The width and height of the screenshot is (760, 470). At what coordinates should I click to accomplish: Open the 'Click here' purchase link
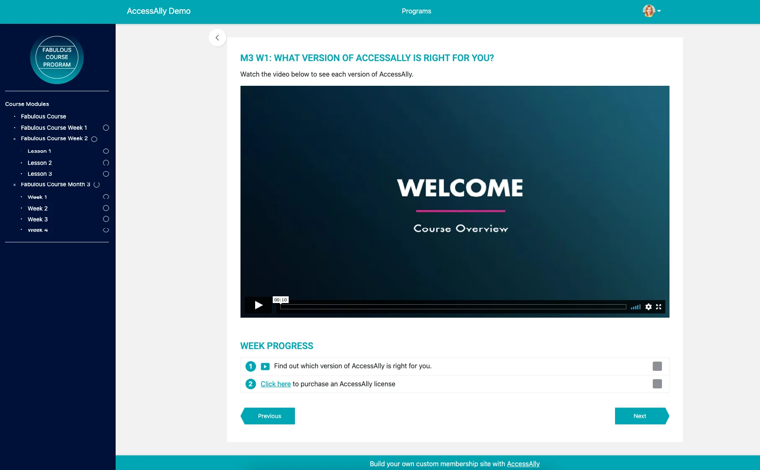pyautogui.click(x=276, y=384)
